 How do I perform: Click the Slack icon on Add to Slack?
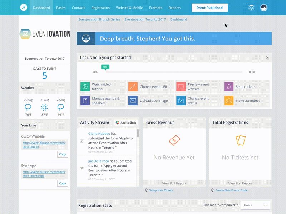118,122
